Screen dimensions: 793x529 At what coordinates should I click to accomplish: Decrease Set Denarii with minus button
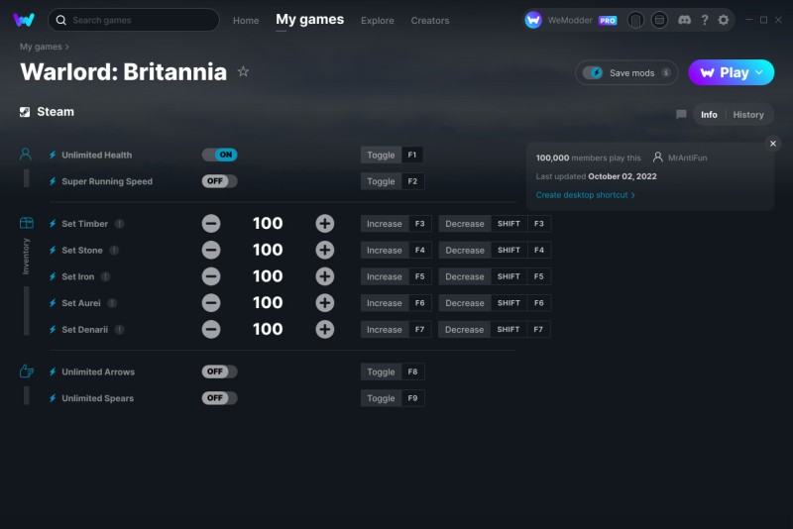pos(211,330)
